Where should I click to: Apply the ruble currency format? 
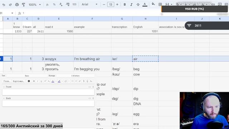[48, 5]
